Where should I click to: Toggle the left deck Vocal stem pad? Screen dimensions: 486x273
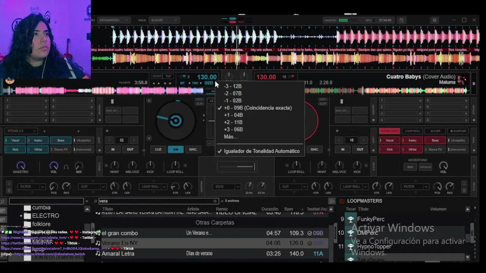point(15,140)
